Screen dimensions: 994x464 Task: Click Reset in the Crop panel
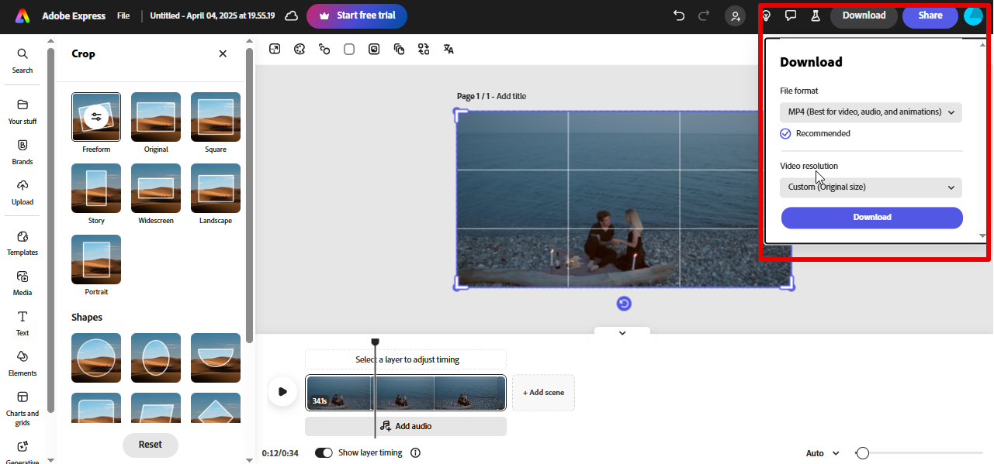coord(150,445)
